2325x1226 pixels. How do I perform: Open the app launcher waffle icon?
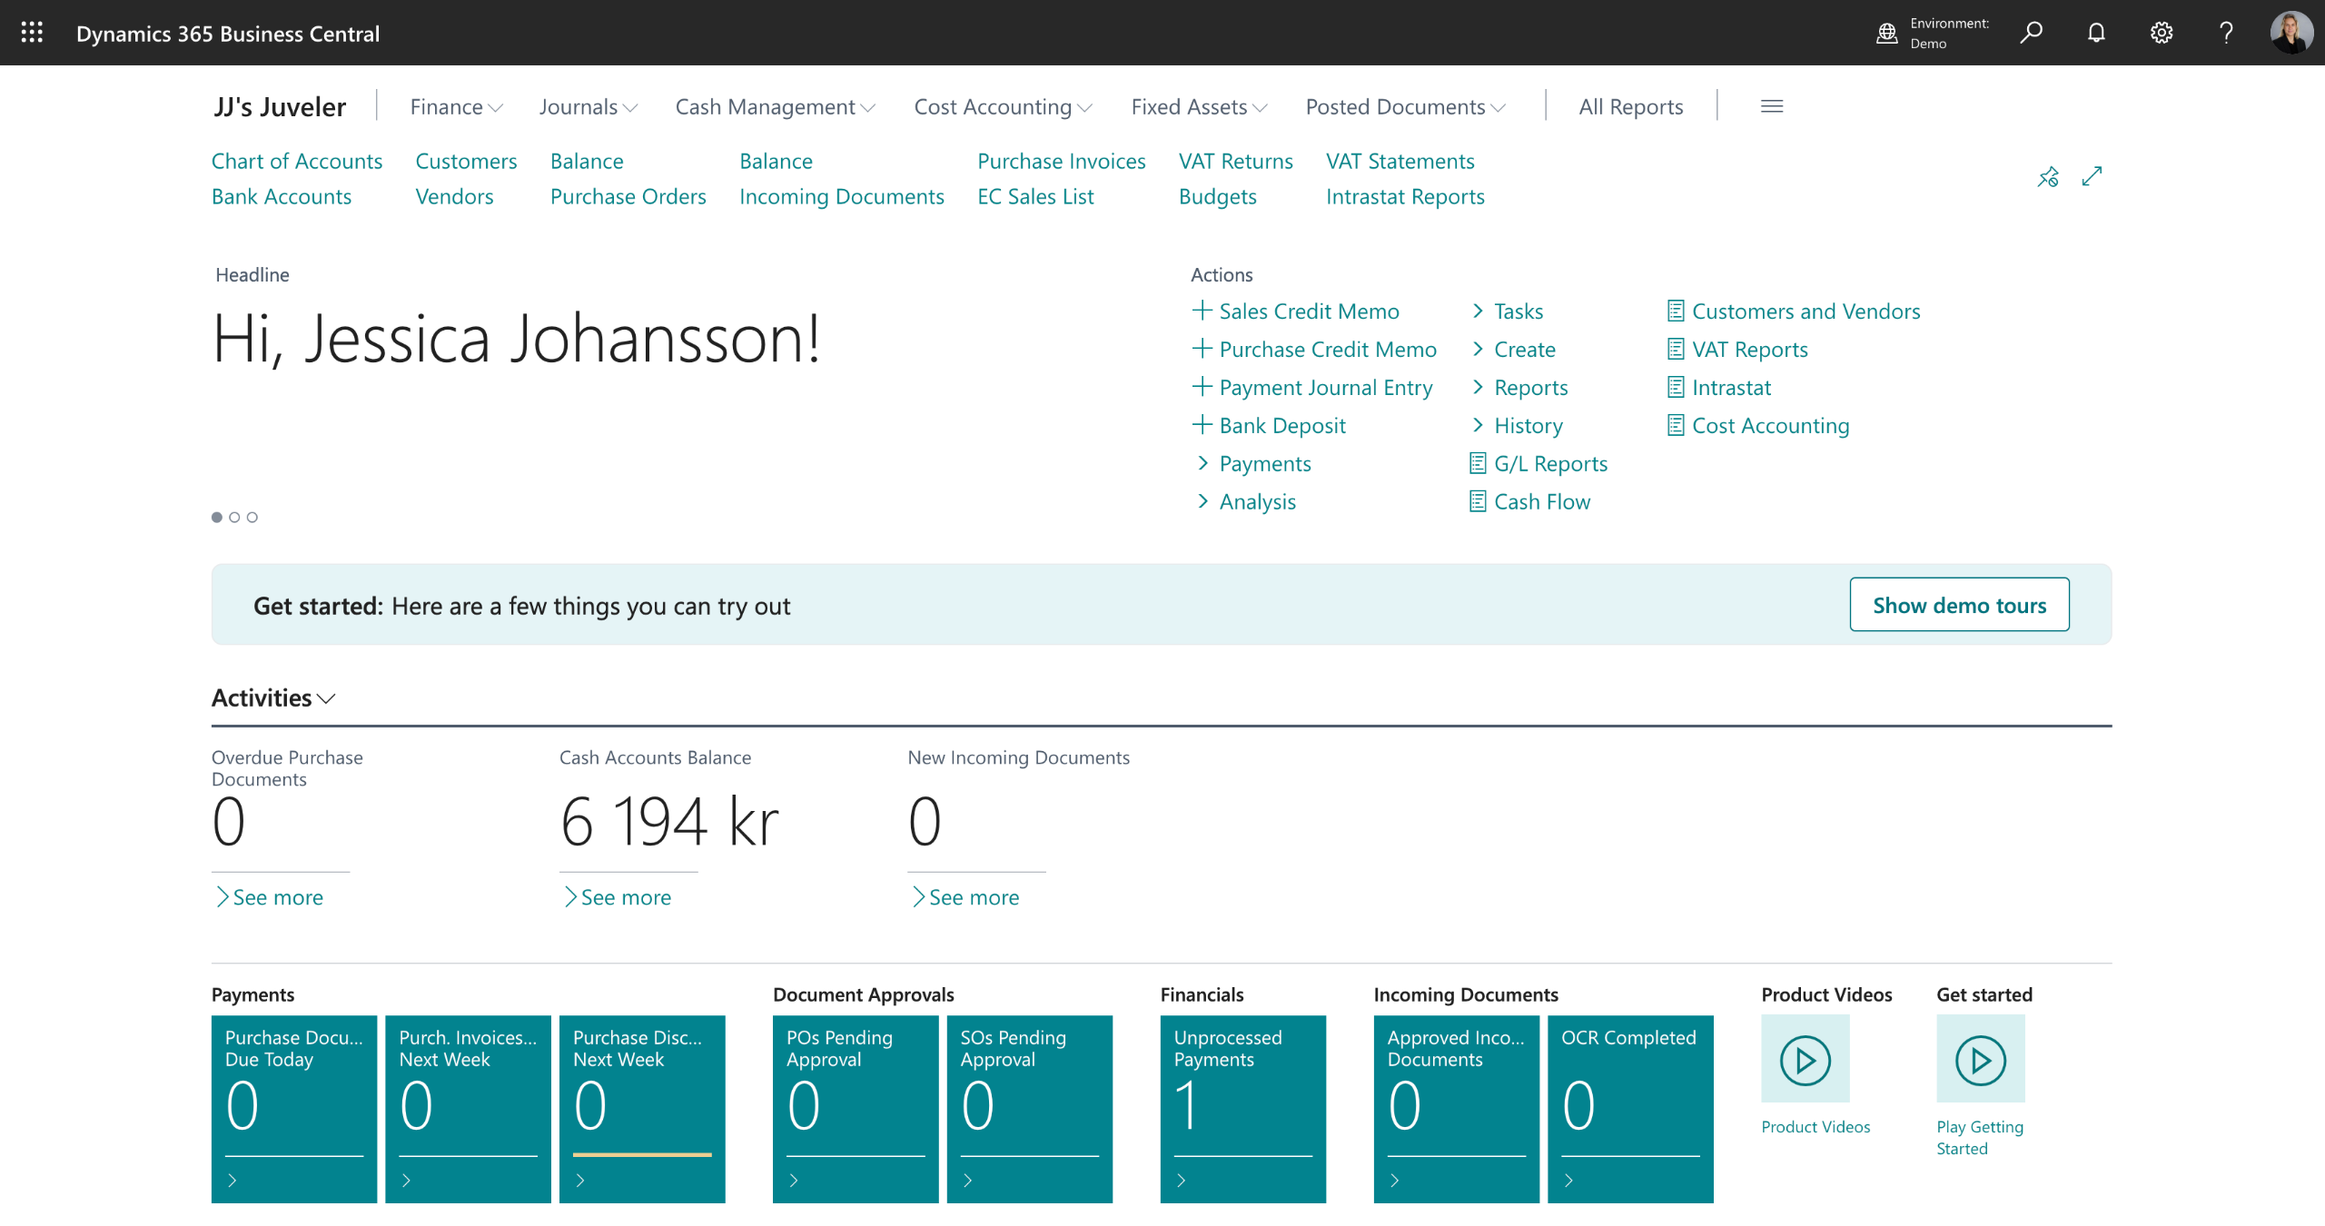32,34
